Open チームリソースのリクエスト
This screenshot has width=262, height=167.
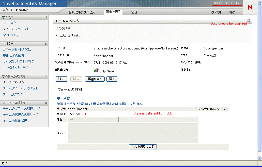pos(20,88)
